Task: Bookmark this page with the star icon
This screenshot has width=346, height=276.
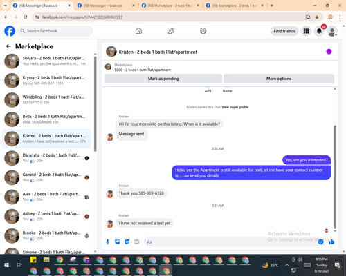Action: tap(317, 17)
